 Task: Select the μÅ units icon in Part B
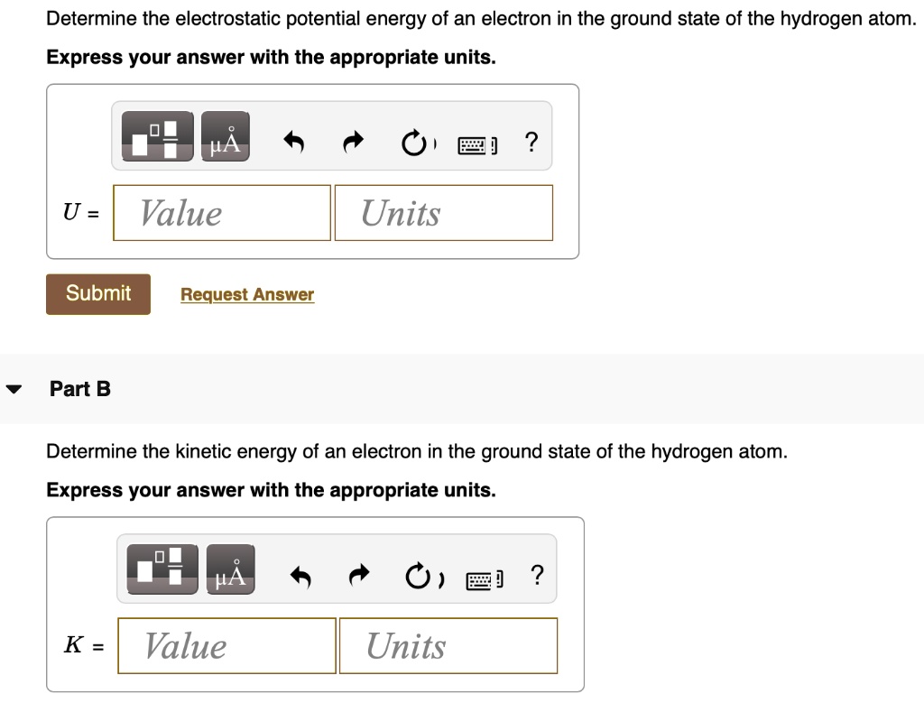click(x=230, y=569)
